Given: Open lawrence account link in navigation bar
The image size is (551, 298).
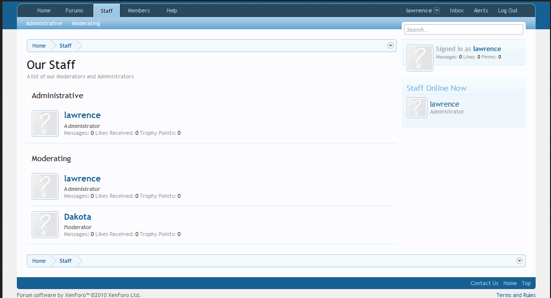Looking at the screenshot, I should [419, 10].
